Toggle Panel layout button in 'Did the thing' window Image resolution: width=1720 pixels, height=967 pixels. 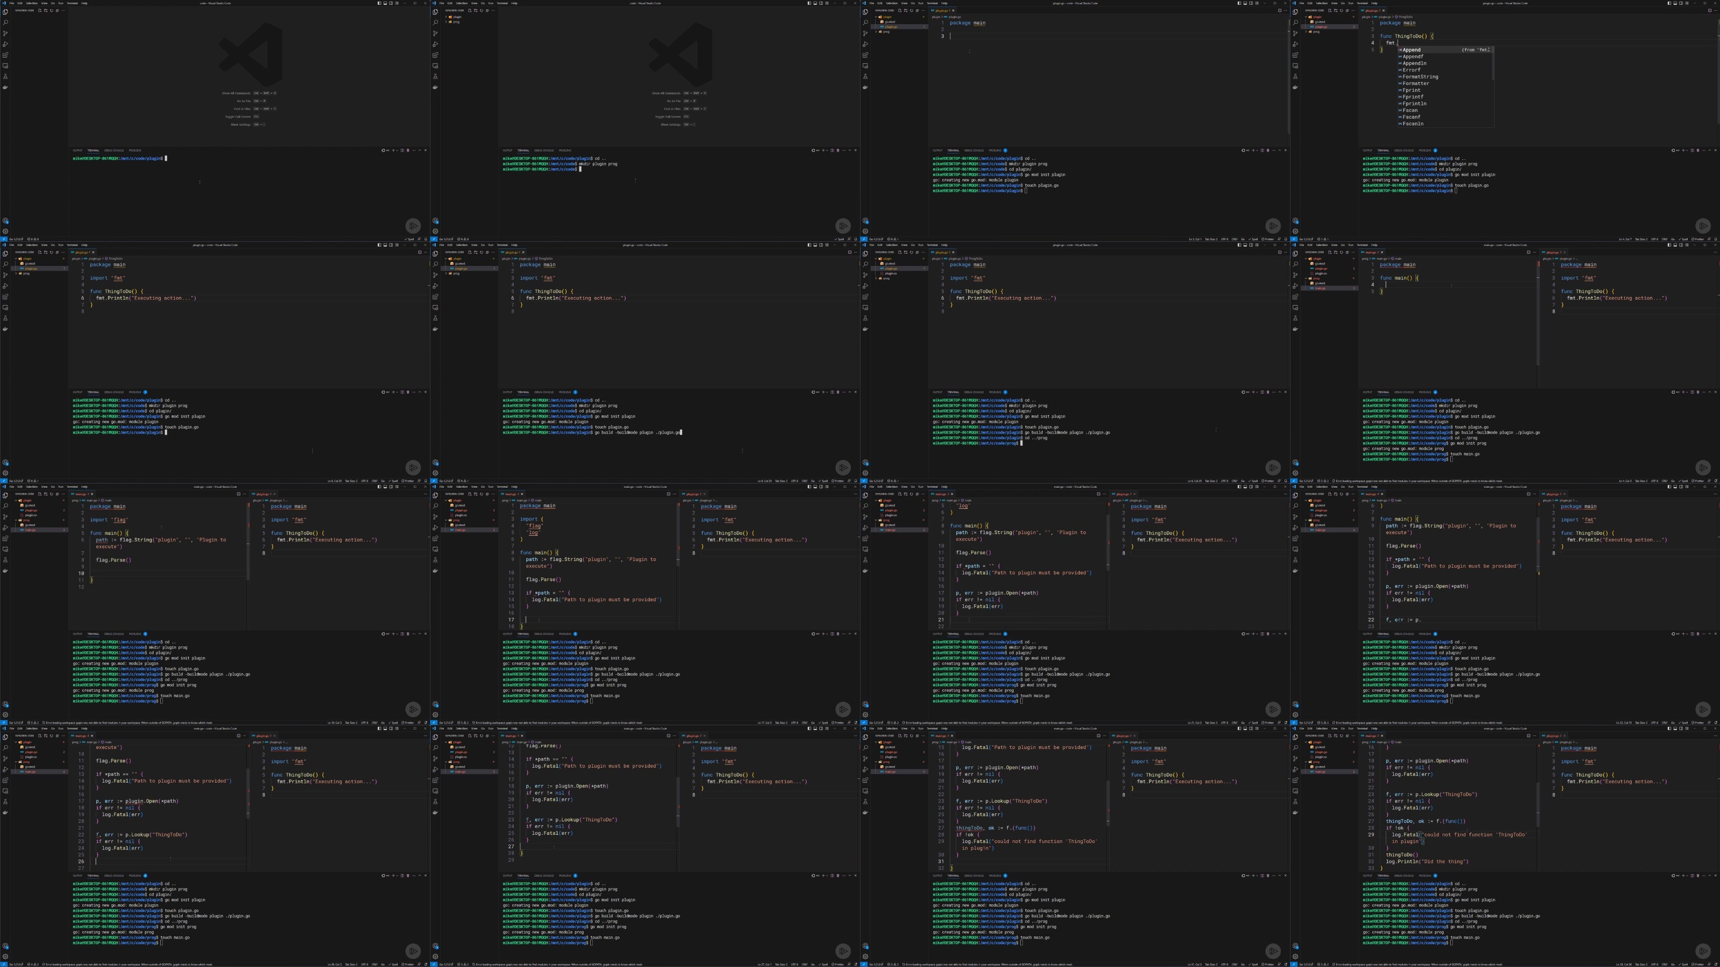pyautogui.click(x=1676, y=729)
